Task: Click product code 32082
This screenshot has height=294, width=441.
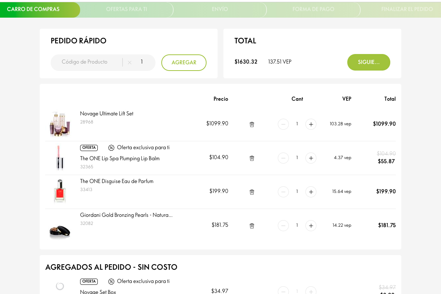Action: tap(87, 223)
